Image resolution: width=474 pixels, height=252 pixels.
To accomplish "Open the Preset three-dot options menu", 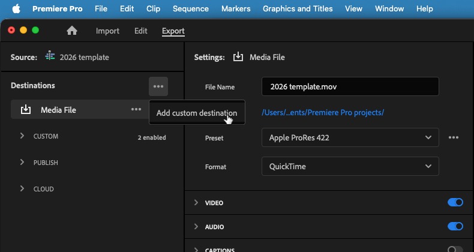I will coord(454,137).
